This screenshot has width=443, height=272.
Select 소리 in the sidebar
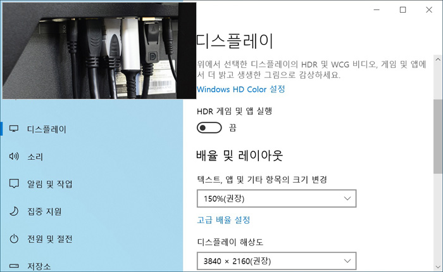click(35, 157)
